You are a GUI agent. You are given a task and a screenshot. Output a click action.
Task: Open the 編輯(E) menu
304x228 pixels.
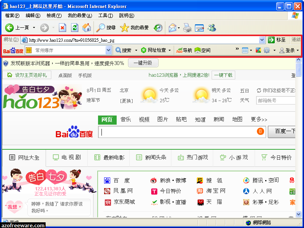tap(33, 16)
